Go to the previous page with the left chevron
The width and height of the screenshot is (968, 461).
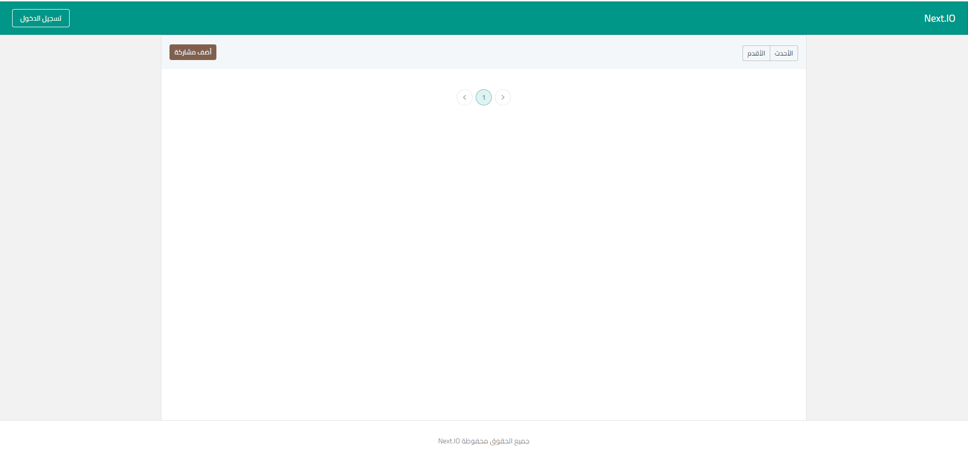coord(465,97)
